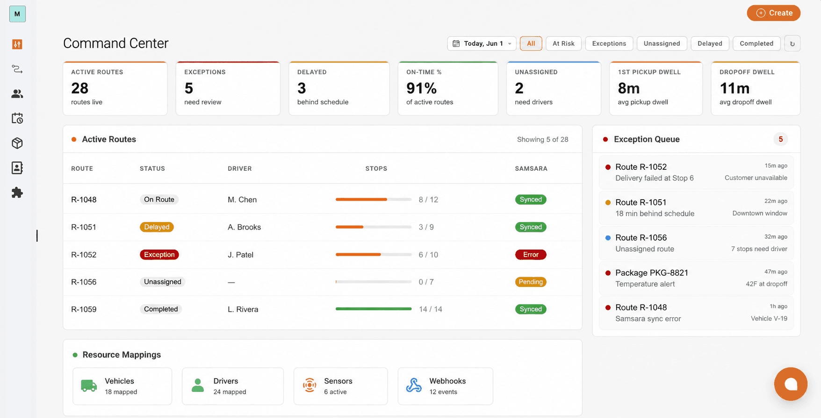
Task: Click the Exception status badge on R-1052
Action: pyautogui.click(x=159, y=255)
